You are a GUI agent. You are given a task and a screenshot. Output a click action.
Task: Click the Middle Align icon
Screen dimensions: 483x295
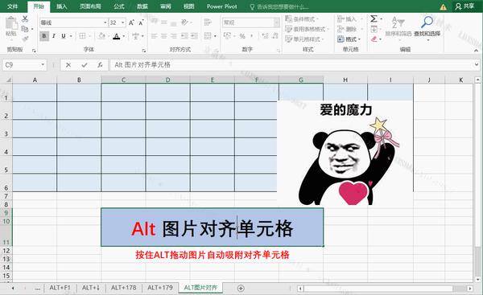tap(164, 23)
